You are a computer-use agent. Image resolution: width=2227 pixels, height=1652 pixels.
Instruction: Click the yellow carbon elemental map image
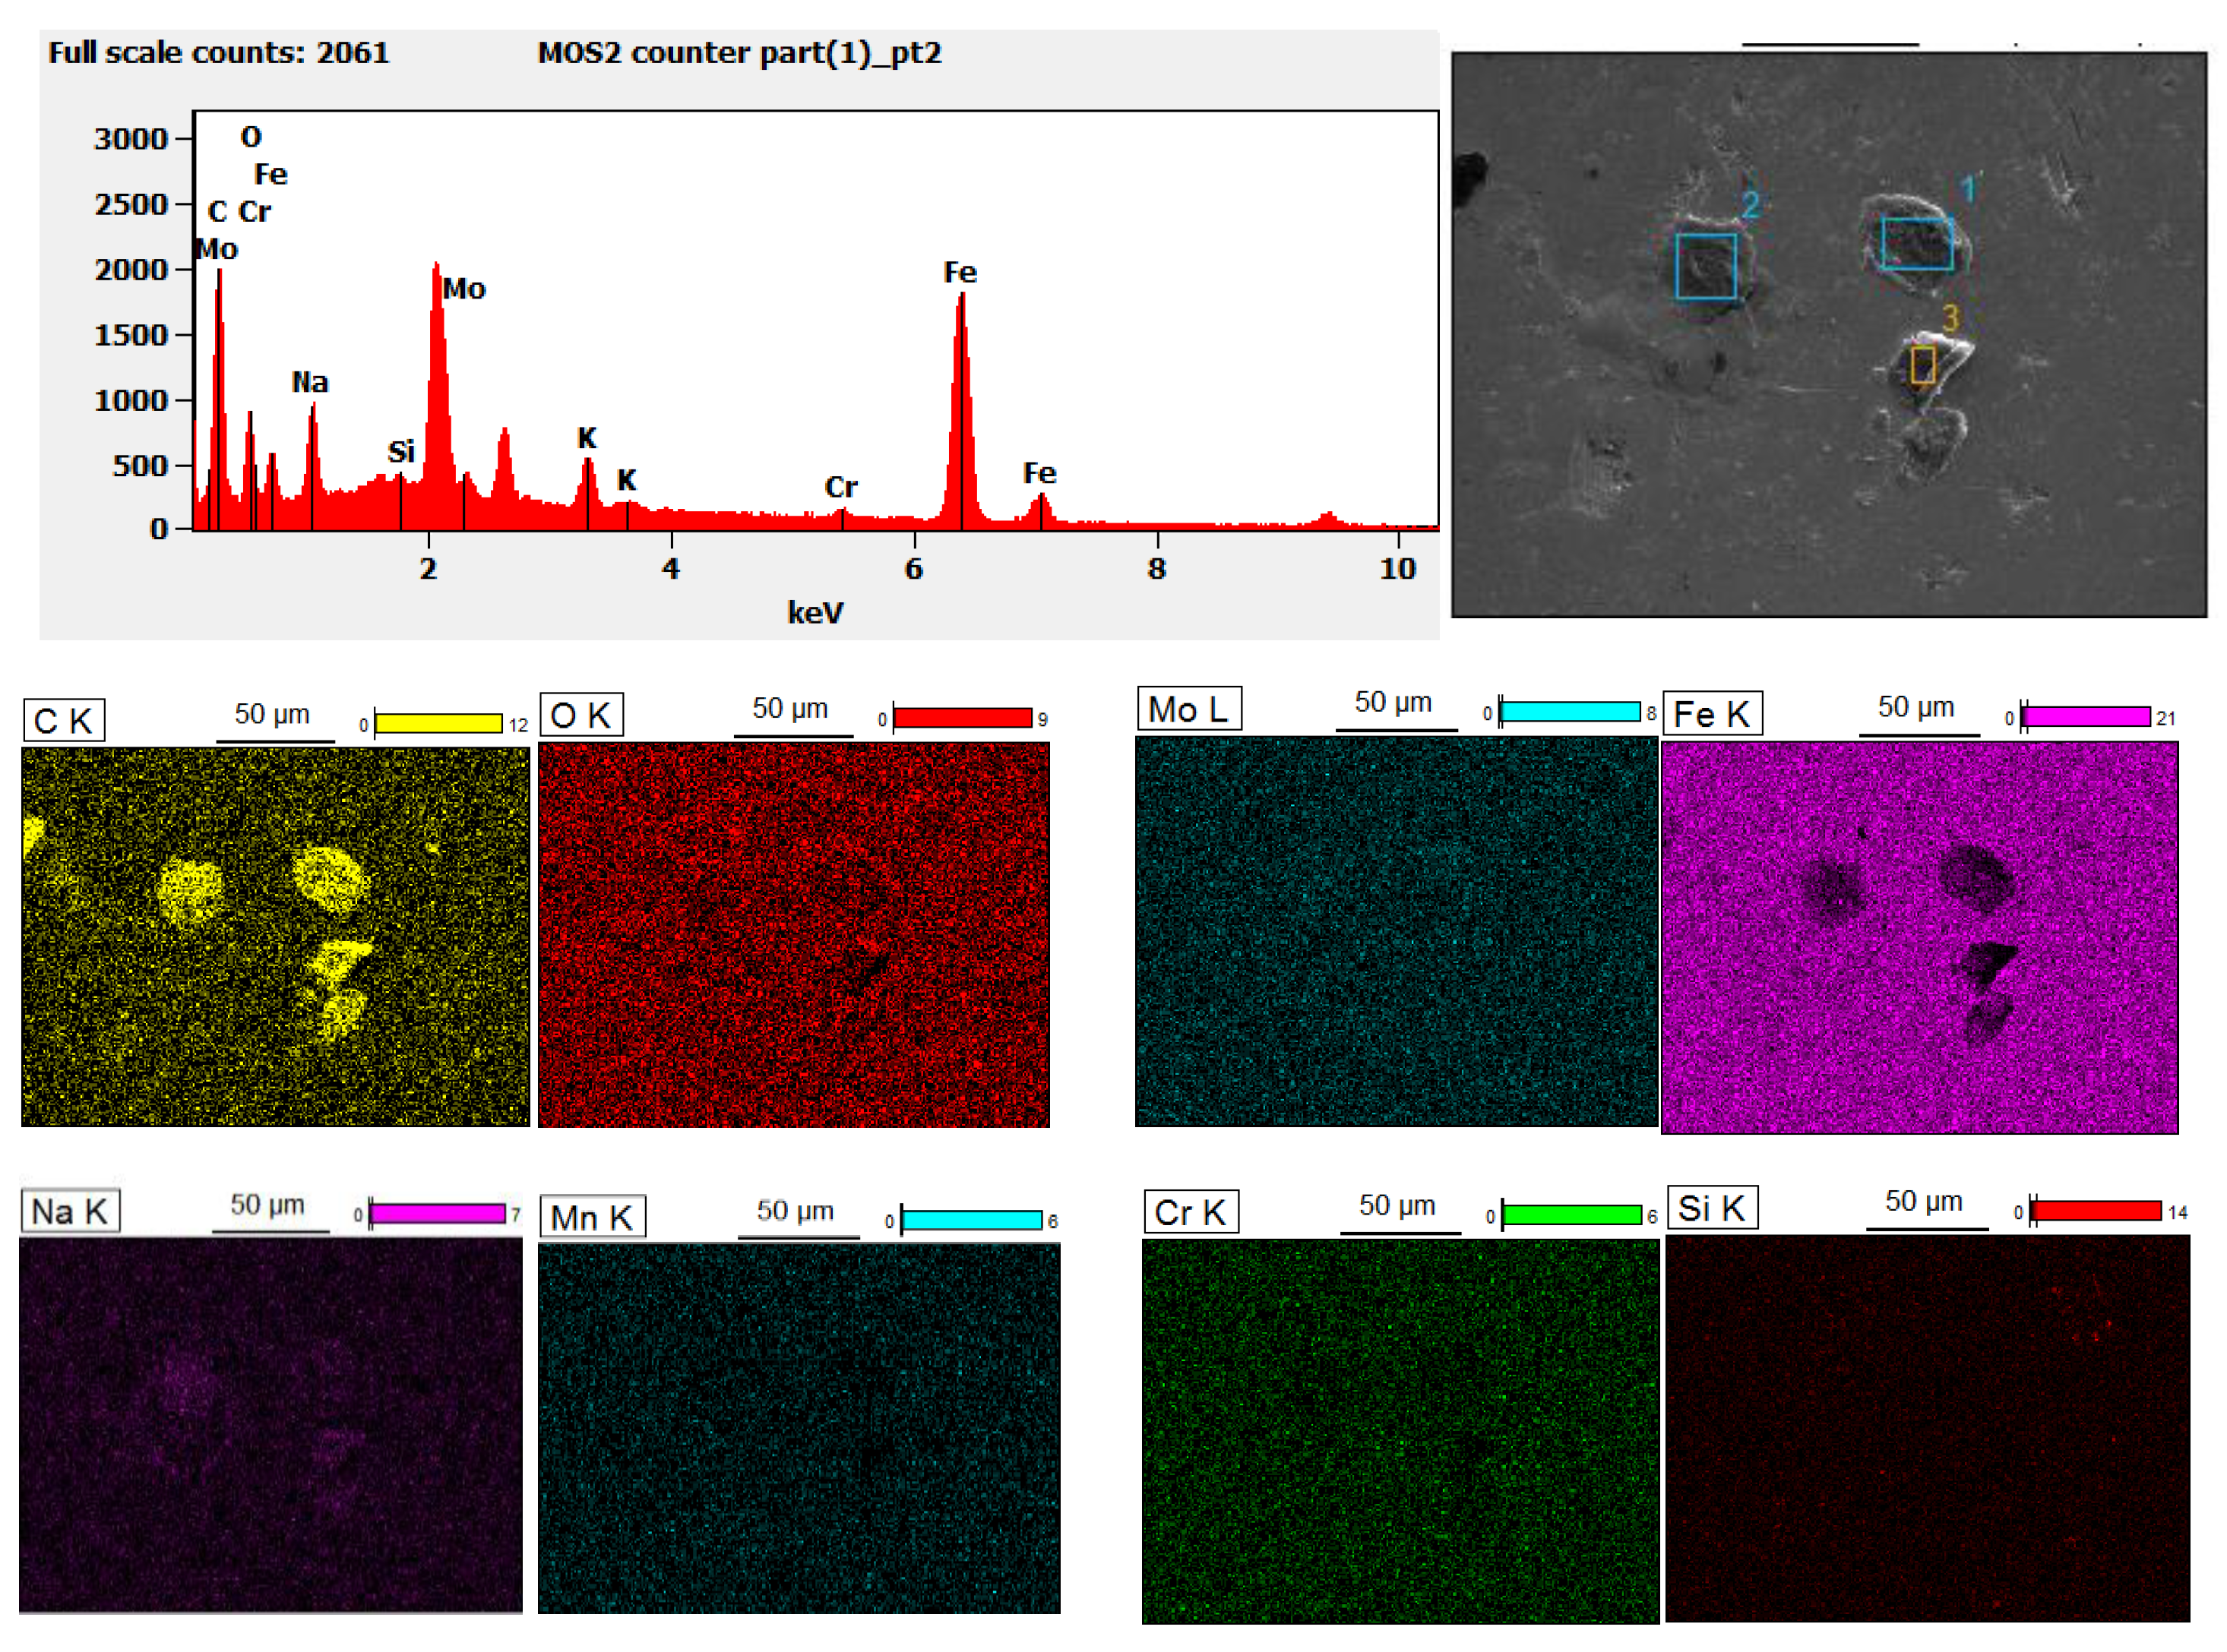pos(275,936)
